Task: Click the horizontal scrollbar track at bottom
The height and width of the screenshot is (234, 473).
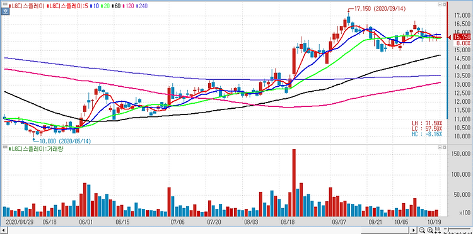Action: [208, 230]
